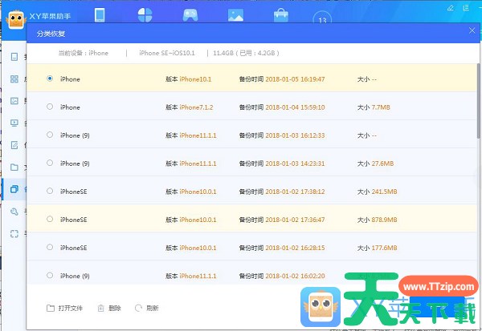Click the four-quadrant circle apps icon
This screenshot has height=331, width=482.
pyautogui.click(x=145, y=15)
